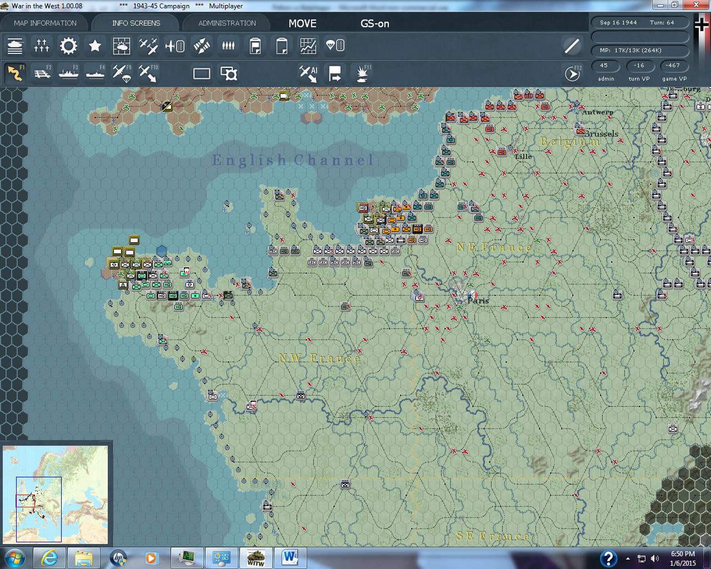Open the commander's report soldiers icon
The image size is (711, 569).
228,46
